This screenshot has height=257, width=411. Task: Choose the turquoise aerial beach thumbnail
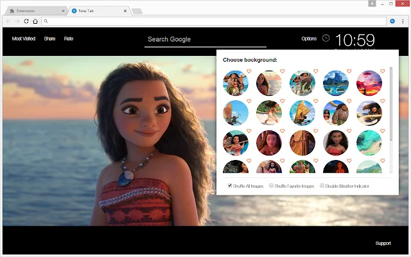tap(369, 143)
